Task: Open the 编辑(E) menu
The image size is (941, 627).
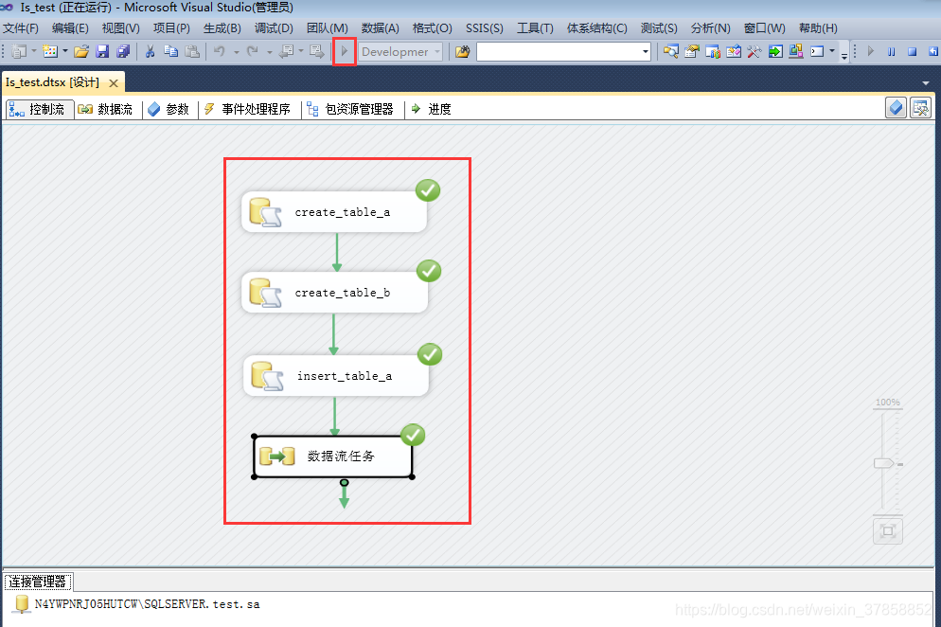Action: pyautogui.click(x=70, y=28)
